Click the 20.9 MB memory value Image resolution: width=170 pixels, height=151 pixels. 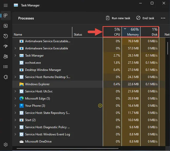click(x=133, y=99)
